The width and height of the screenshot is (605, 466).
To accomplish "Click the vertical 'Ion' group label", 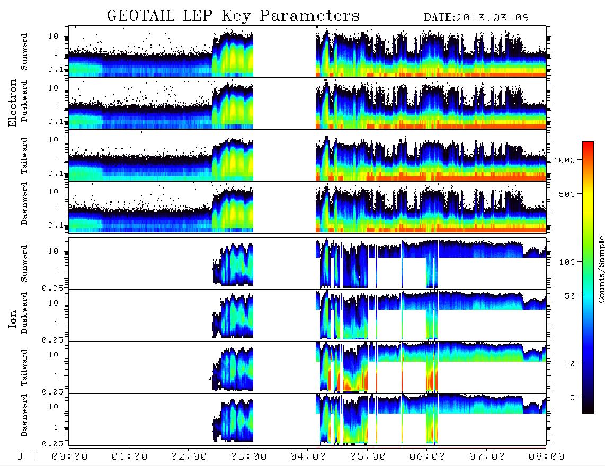I will tap(12, 319).
